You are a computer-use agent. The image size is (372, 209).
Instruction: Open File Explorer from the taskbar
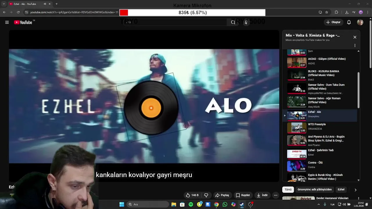pyautogui.click(x=174, y=204)
